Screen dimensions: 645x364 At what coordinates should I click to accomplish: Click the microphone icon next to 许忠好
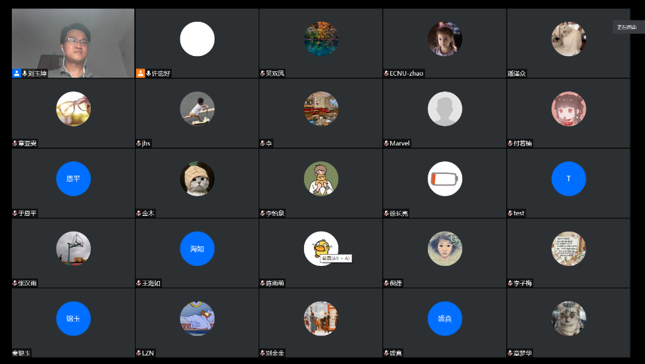point(149,74)
